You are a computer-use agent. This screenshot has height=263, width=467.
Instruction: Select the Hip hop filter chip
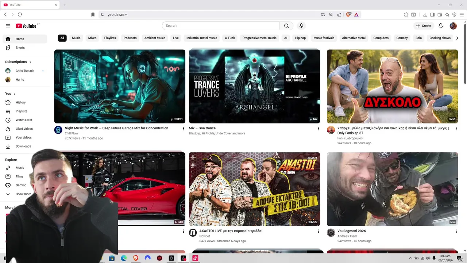(300, 38)
